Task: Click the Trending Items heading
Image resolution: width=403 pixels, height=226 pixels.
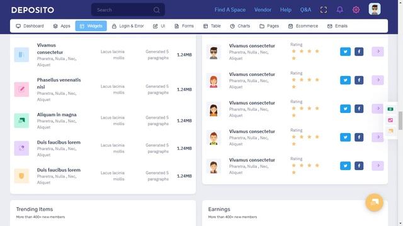Action: coord(35,209)
